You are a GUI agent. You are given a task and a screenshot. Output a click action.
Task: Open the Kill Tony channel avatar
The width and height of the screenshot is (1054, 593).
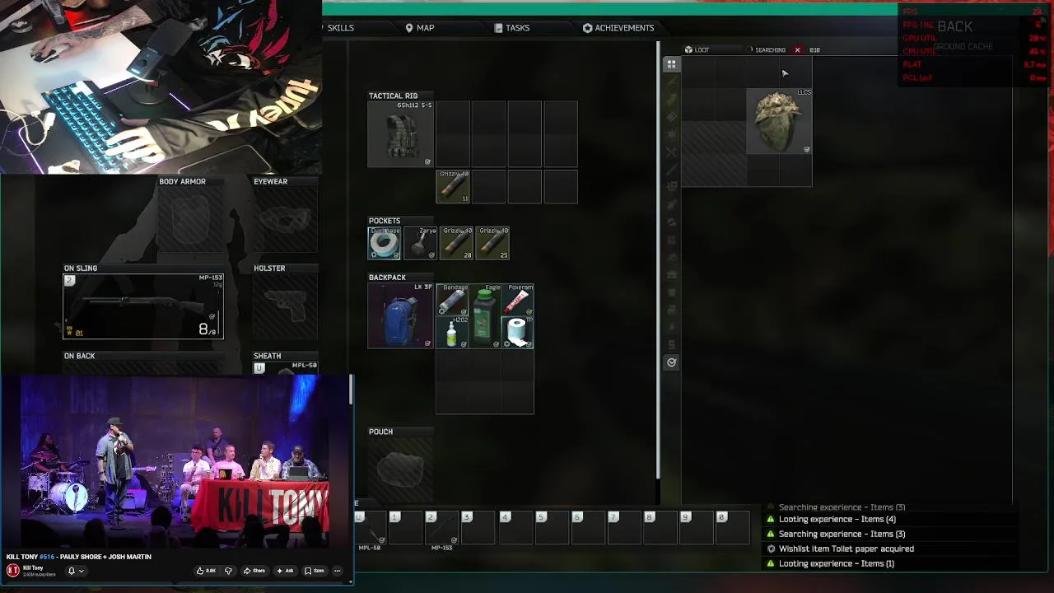click(x=12, y=571)
